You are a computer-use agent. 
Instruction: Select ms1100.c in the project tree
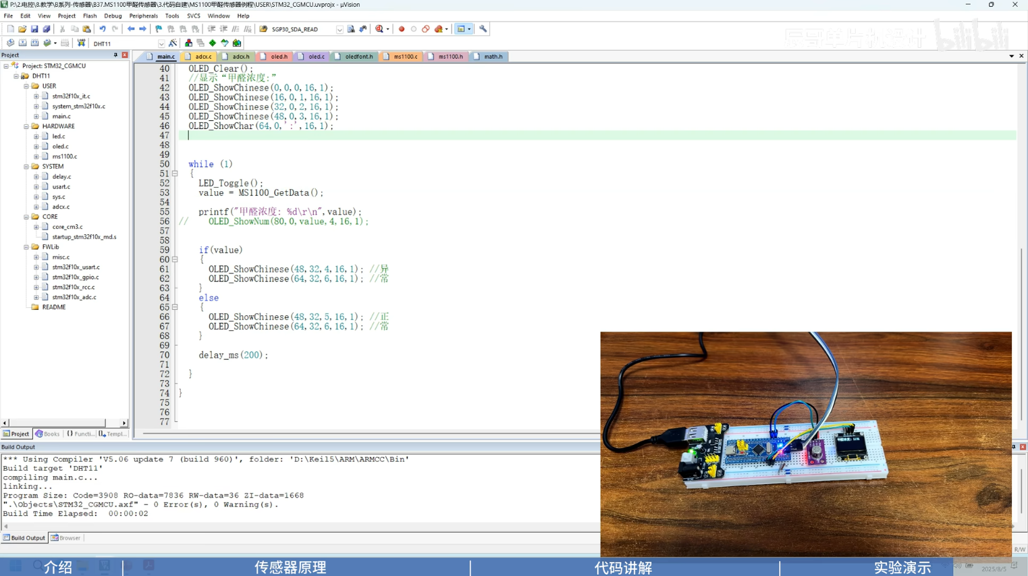click(64, 157)
